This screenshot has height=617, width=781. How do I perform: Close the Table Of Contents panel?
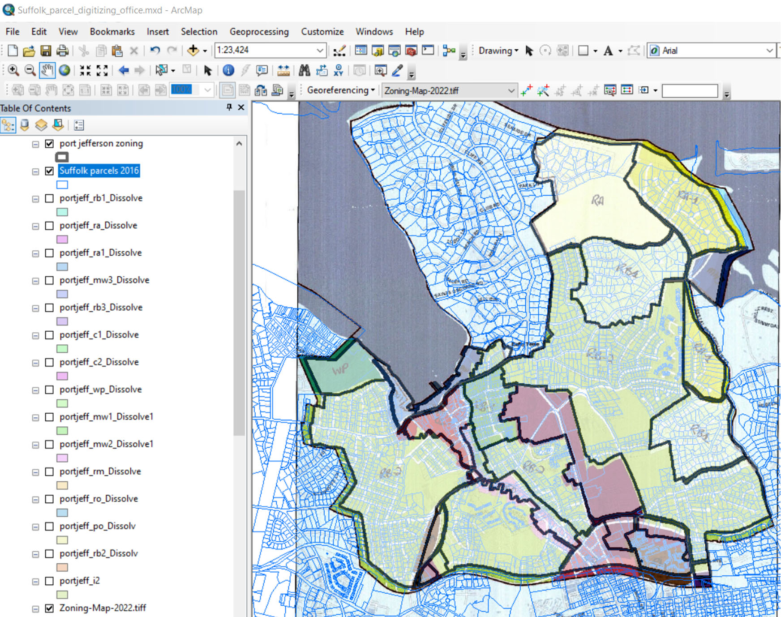click(x=241, y=107)
